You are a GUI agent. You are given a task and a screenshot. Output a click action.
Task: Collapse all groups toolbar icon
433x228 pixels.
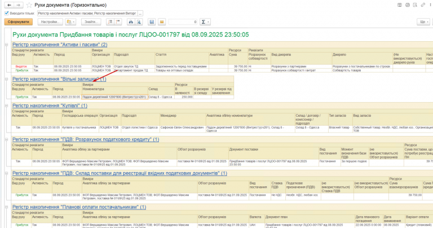coord(118,22)
